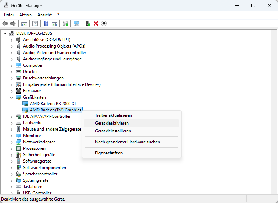Screen dimensions: 278x203
Task: Expand Eingabegeräte (Human Interface Devices)
Action: click(11, 85)
